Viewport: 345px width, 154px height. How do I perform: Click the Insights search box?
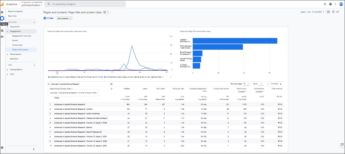click(x=85, y=4)
